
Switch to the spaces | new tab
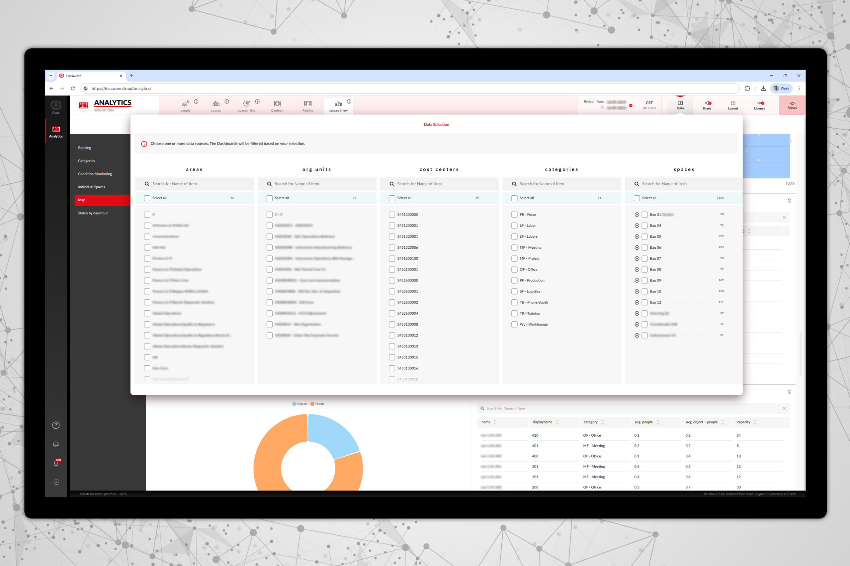click(x=338, y=106)
